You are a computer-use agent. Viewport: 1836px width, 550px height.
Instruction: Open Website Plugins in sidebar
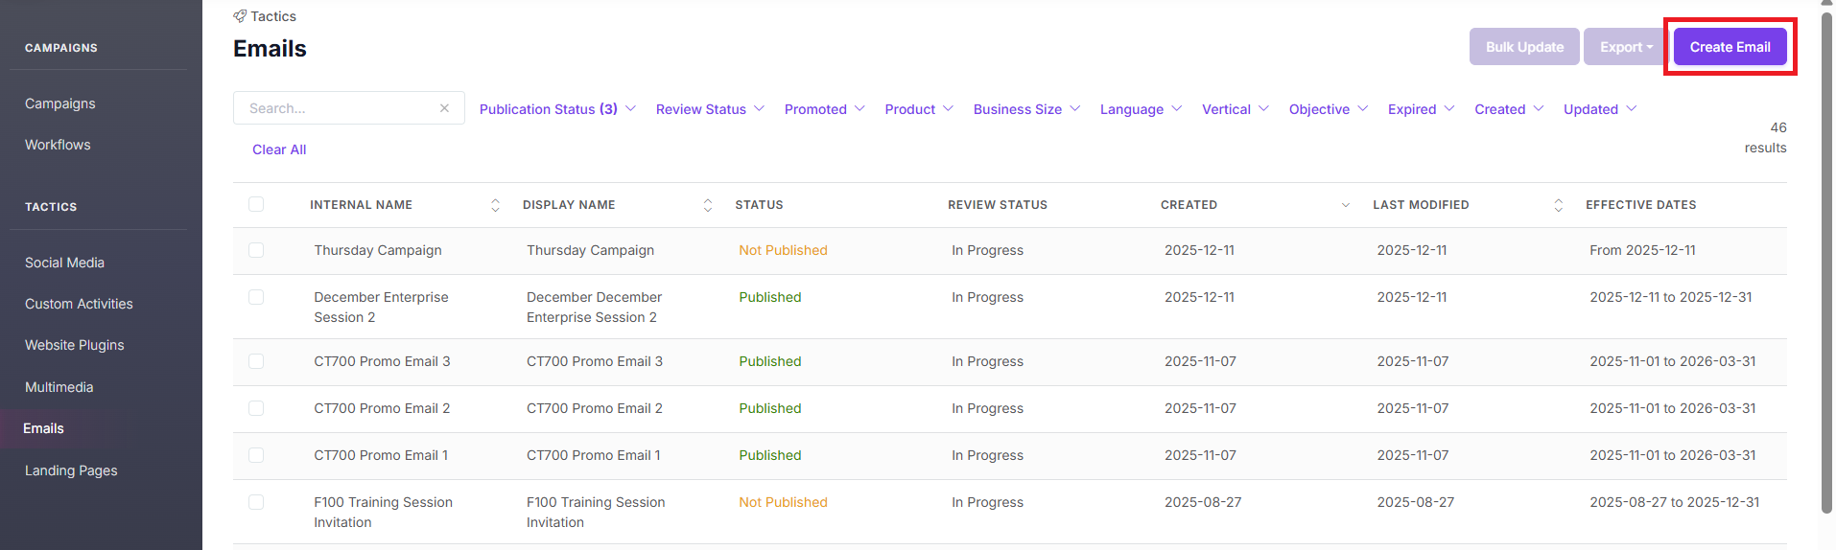pyautogui.click(x=75, y=345)
